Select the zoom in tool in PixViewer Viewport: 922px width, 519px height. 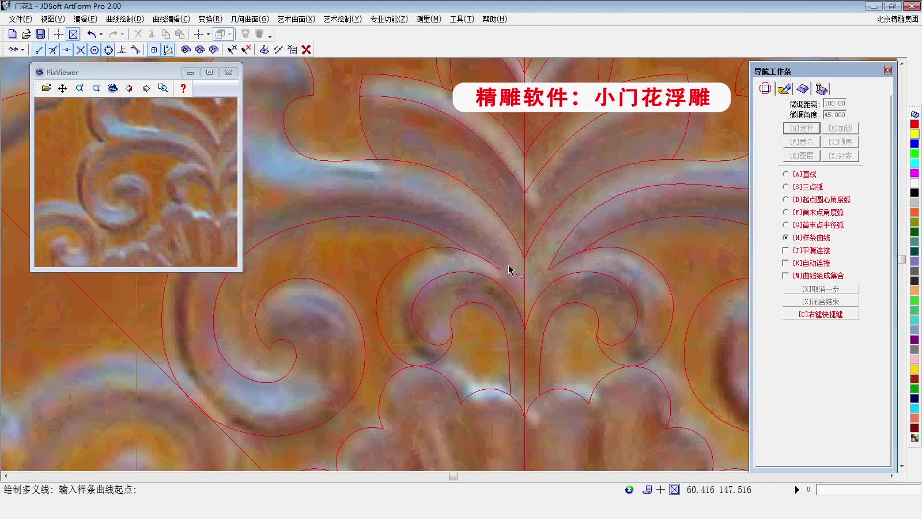[x=80, y=88]
